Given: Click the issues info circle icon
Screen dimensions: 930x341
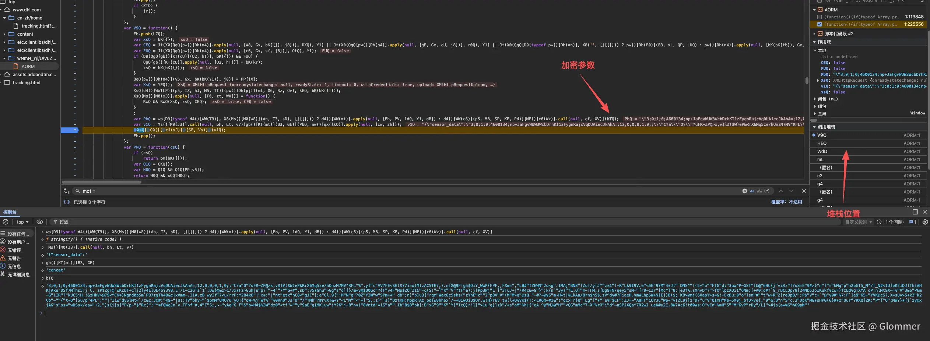Looking at the screenshot, I should pos(879,222).
